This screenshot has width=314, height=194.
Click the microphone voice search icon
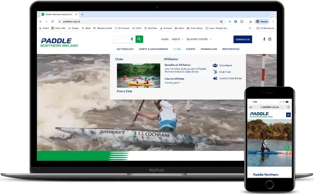pos(132,39)
